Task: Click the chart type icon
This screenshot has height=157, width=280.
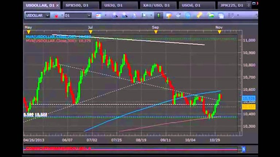Action: [x=99, y=16]
